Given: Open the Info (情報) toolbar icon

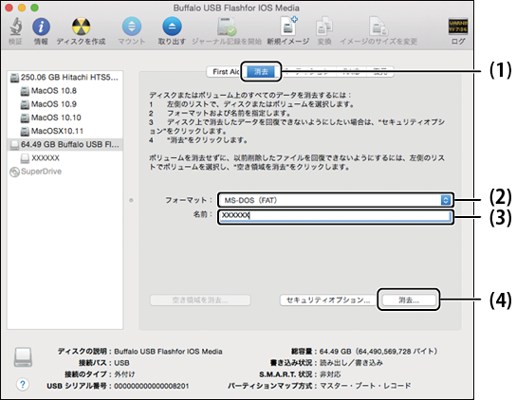Looking at the screenshot, I should [41, 27].
